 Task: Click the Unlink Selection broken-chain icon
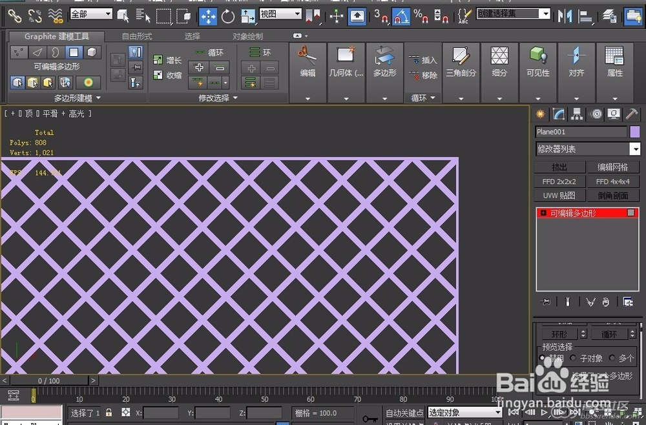click(x=35, y=16)
